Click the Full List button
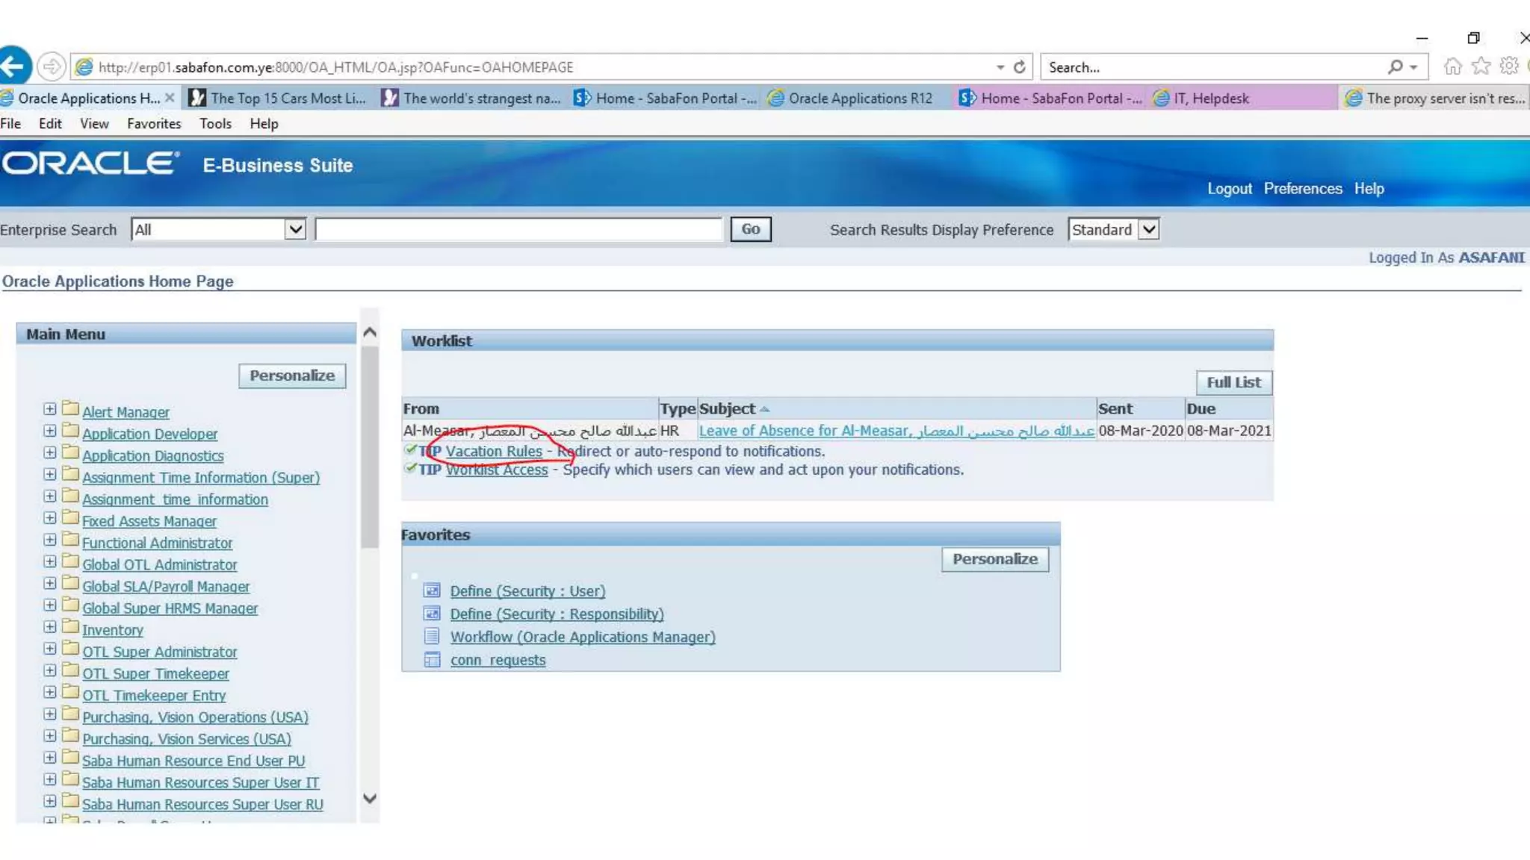This screenshot has width=1530, height=860. [x=1233, y=382]
